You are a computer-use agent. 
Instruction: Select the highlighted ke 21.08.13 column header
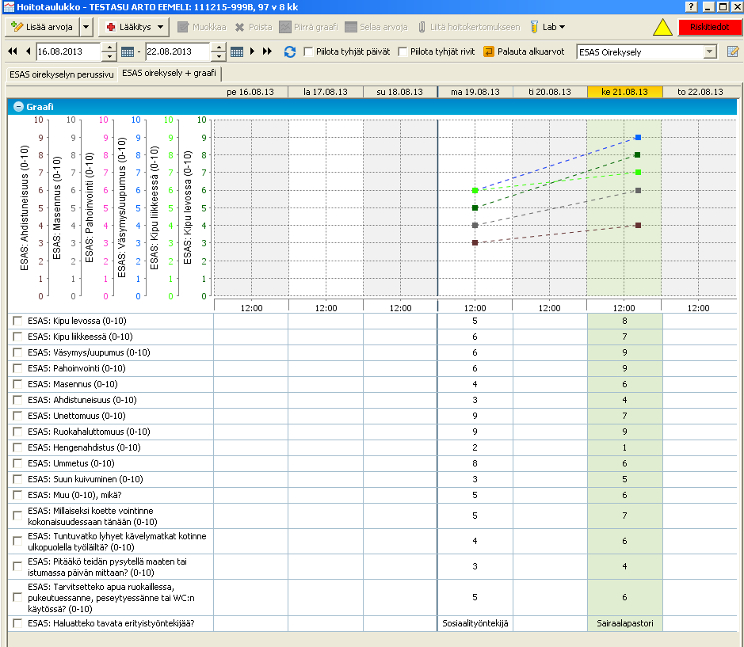[x=625, y=92]
